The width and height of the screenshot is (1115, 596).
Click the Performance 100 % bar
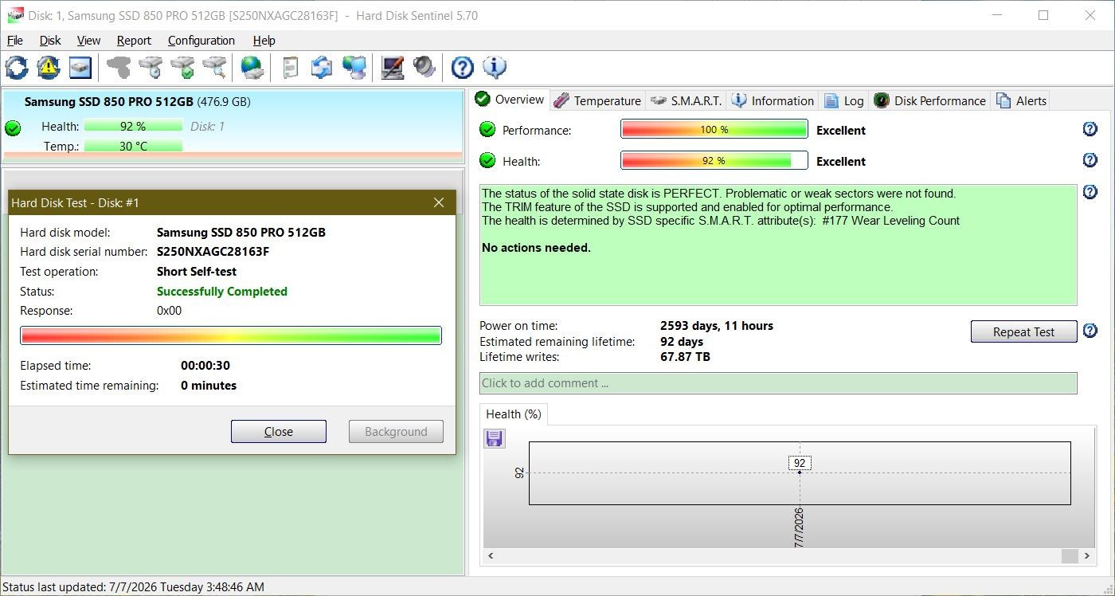pos(714,129)
